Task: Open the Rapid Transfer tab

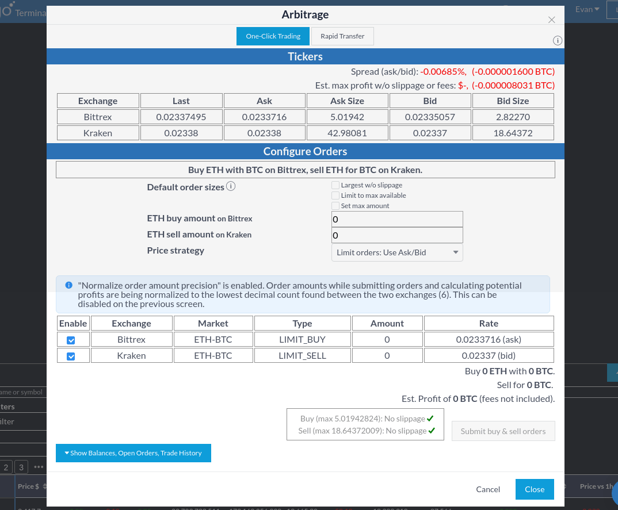Action: click(342, 36)
